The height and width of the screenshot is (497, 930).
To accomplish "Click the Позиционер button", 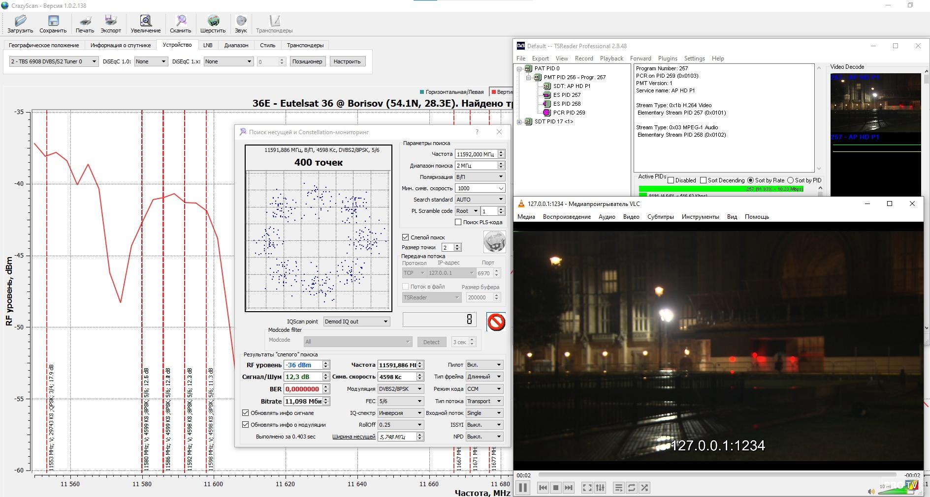I will tap(307, 61).
